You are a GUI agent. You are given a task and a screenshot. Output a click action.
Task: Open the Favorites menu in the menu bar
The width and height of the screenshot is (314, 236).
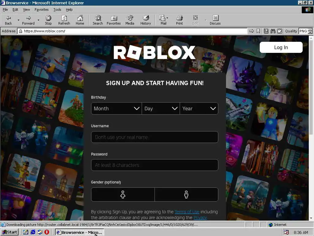pyautogui.click(x=41, y=10)
